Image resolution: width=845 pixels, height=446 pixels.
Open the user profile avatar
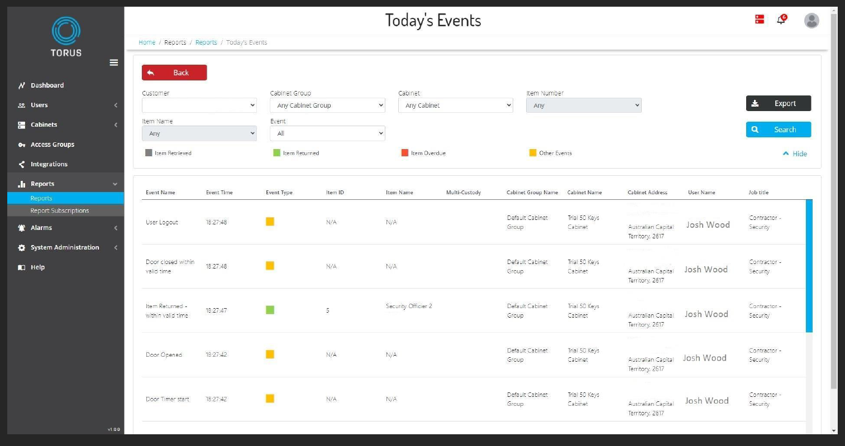click(x=811, y=21)
